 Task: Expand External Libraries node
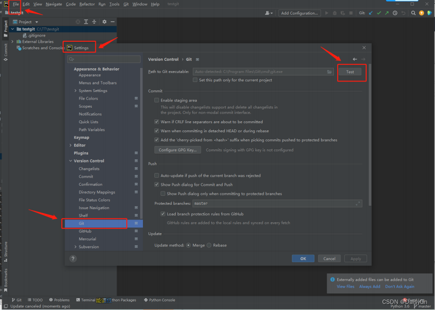[x=12, y=42]
